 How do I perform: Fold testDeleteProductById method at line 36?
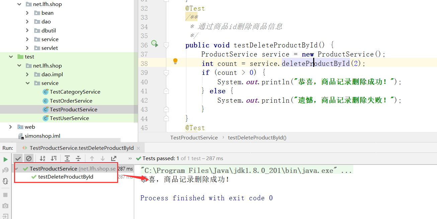pyautogui.click(x=166, y=45)
